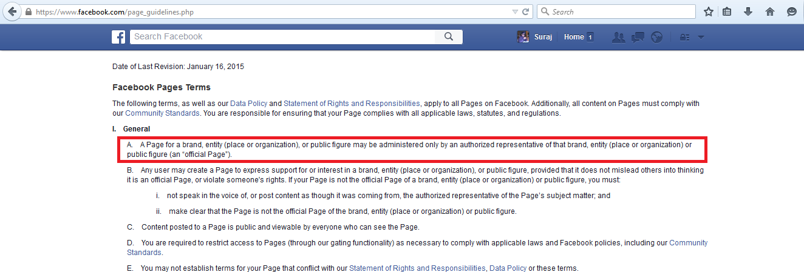Open Data Policy link in item E
Viewport: 804px width, 272px height.
click(508, 268)
